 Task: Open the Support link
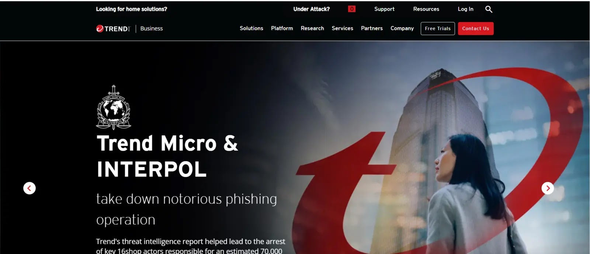coord(384,9)
